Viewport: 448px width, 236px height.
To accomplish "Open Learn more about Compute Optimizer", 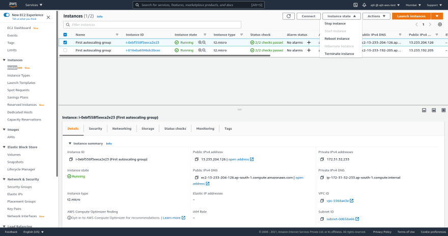I will pos(174,218).
